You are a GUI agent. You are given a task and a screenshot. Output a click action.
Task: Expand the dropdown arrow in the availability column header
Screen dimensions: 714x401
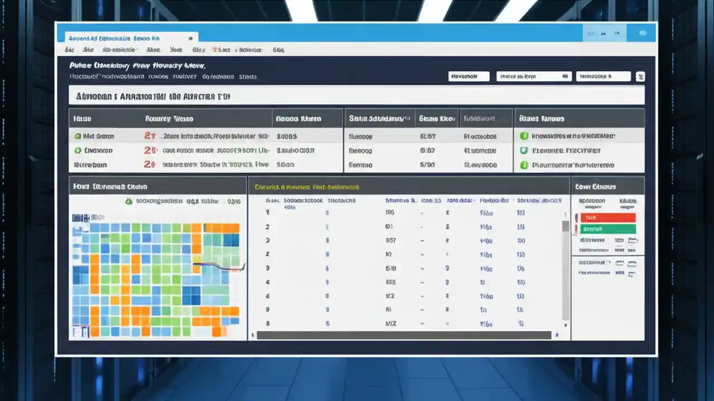tap(501, 118)
